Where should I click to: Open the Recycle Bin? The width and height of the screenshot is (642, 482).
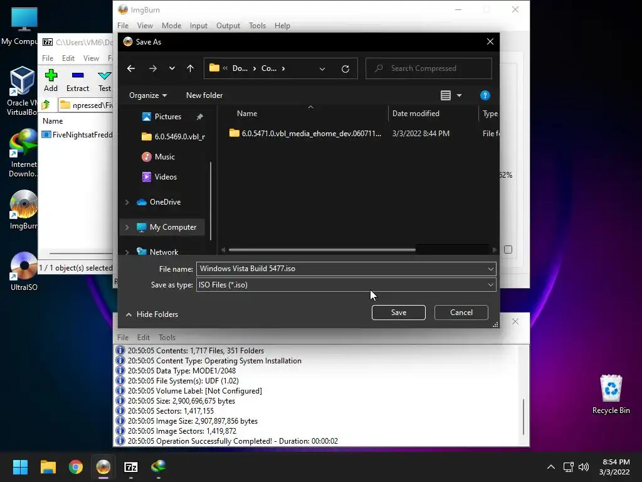tap(611, 394)
